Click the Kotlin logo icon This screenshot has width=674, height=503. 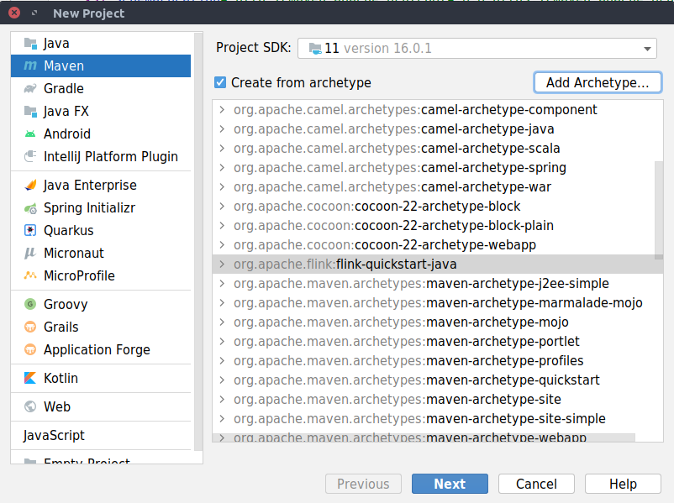[x=30, y=378]
